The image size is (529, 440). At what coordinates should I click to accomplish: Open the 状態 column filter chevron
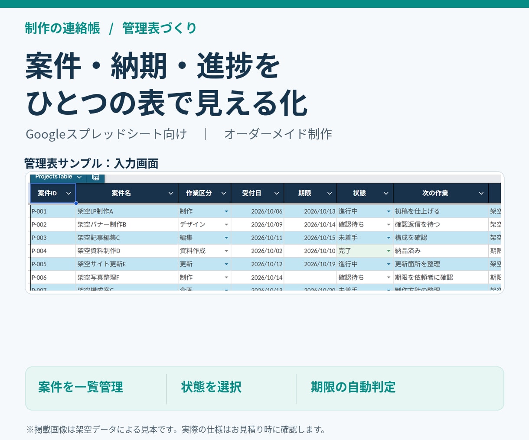(386, 193)
